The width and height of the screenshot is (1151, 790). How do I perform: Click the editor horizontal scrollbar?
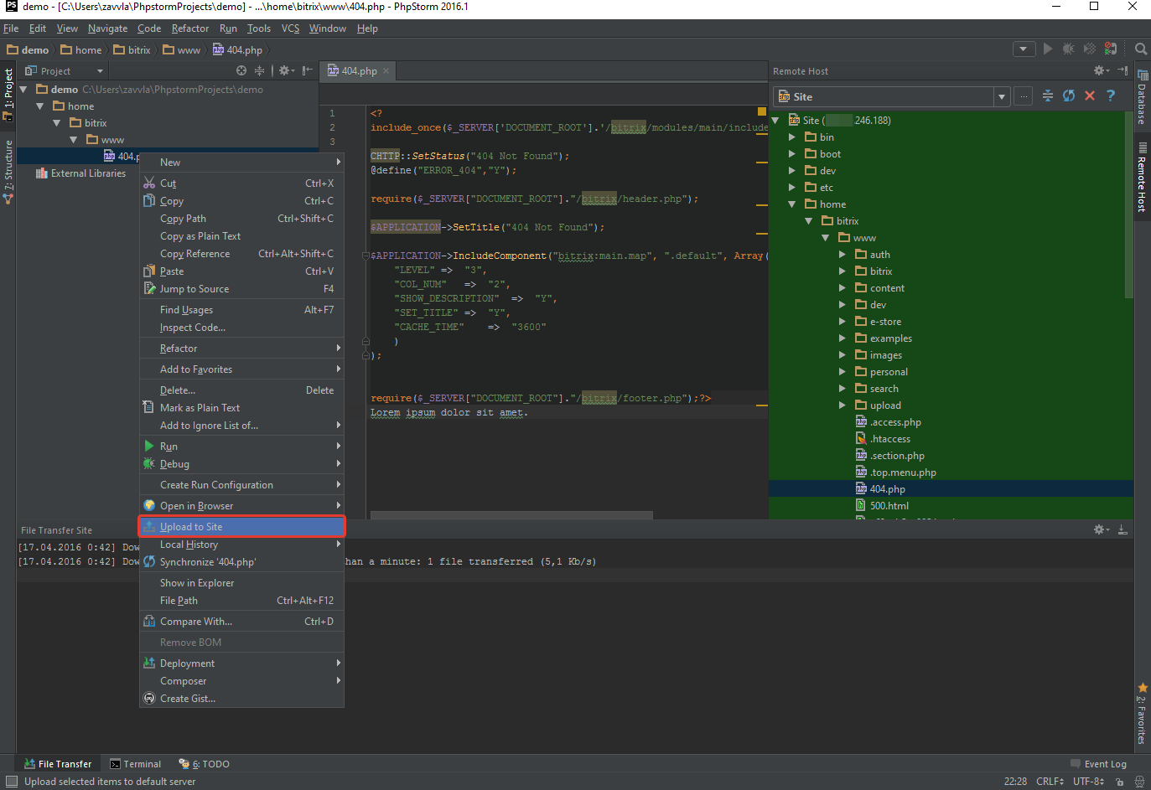tap(511, 514)
